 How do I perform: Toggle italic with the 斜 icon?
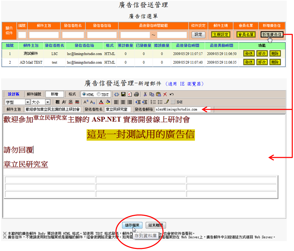coord(64,102)
